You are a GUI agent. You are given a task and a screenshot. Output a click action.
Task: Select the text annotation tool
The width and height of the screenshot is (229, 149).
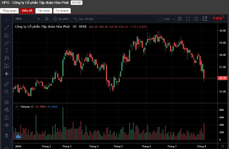pos(7,51)
